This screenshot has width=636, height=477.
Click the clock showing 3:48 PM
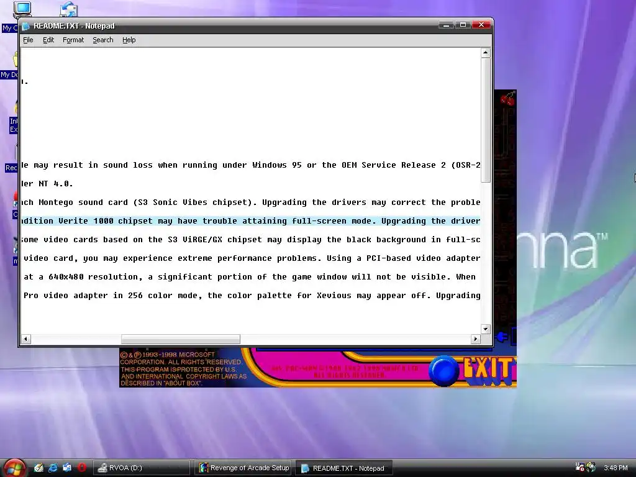tap(616, 468)
